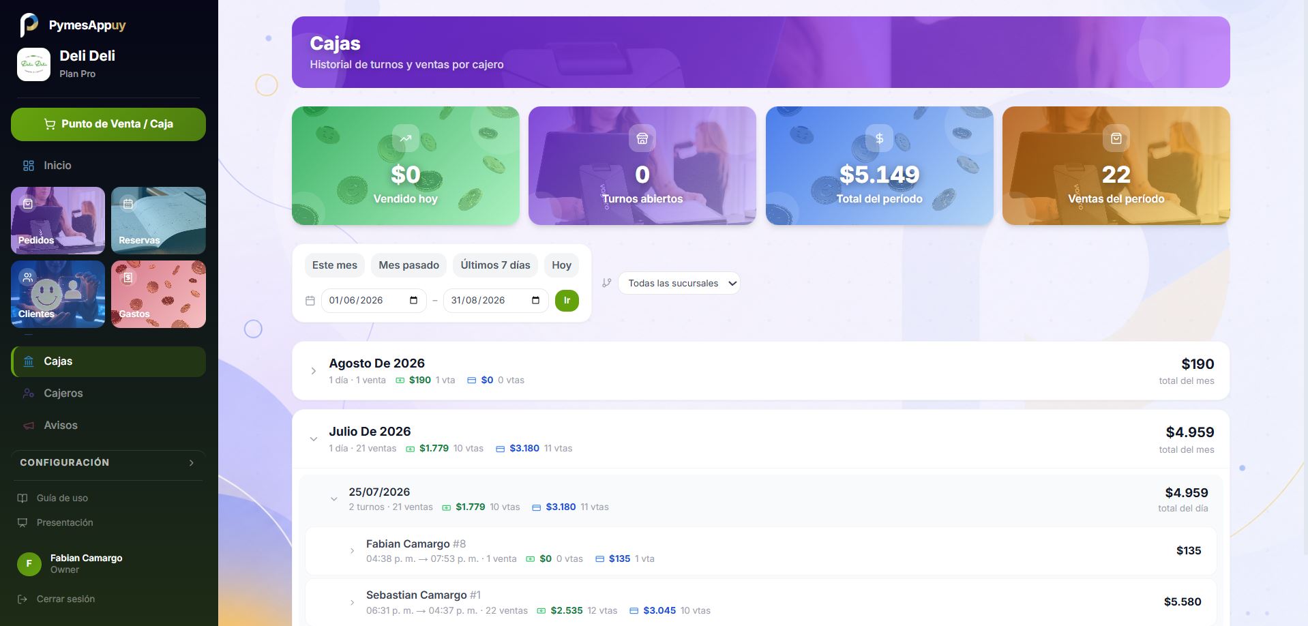
Task: Collapse the 25/07/2026 day row
Action: pyautogui.click(x=760, y=498)
